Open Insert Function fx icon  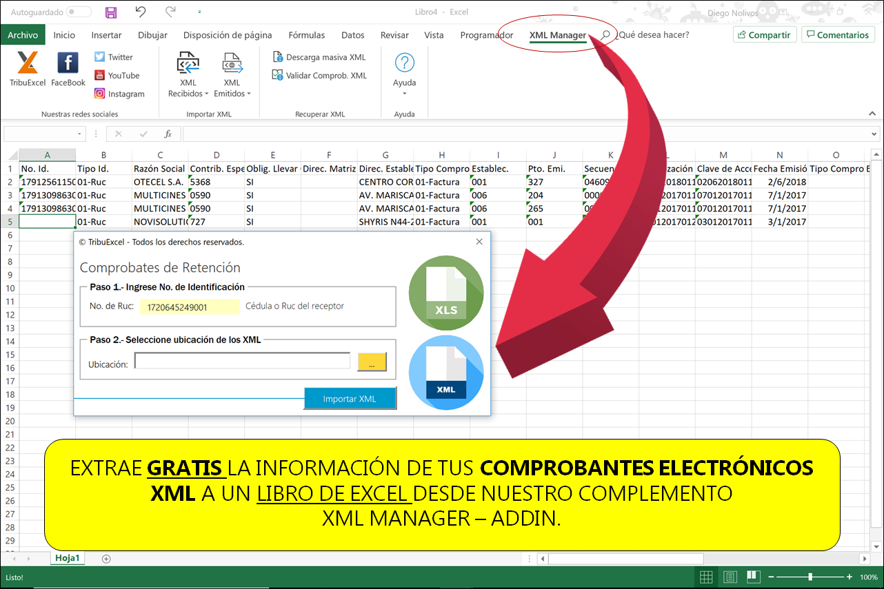(x=168, y=134)
